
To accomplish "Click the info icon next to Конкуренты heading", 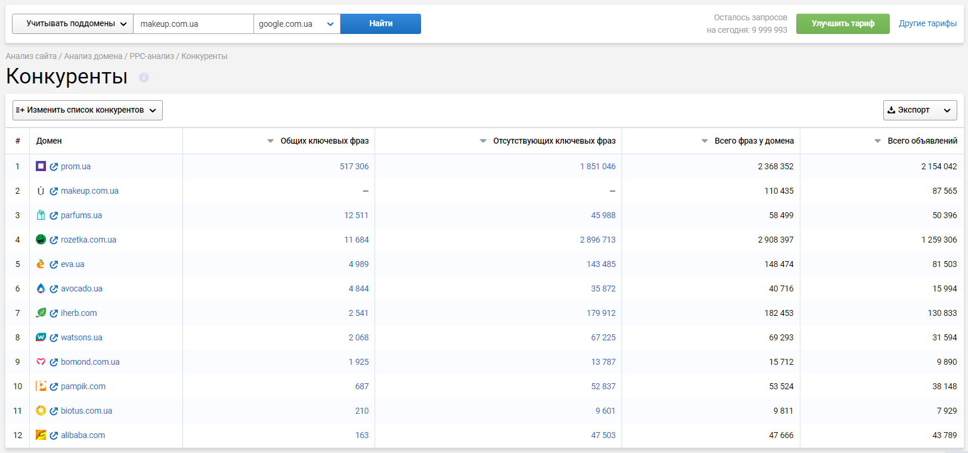I will click(x=144, y=77).
